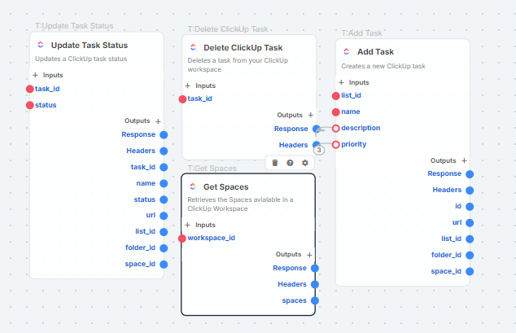Select name input port on Add Task
Image resolution: width=516 pixels, height=333 pixels.
(335, 112)
